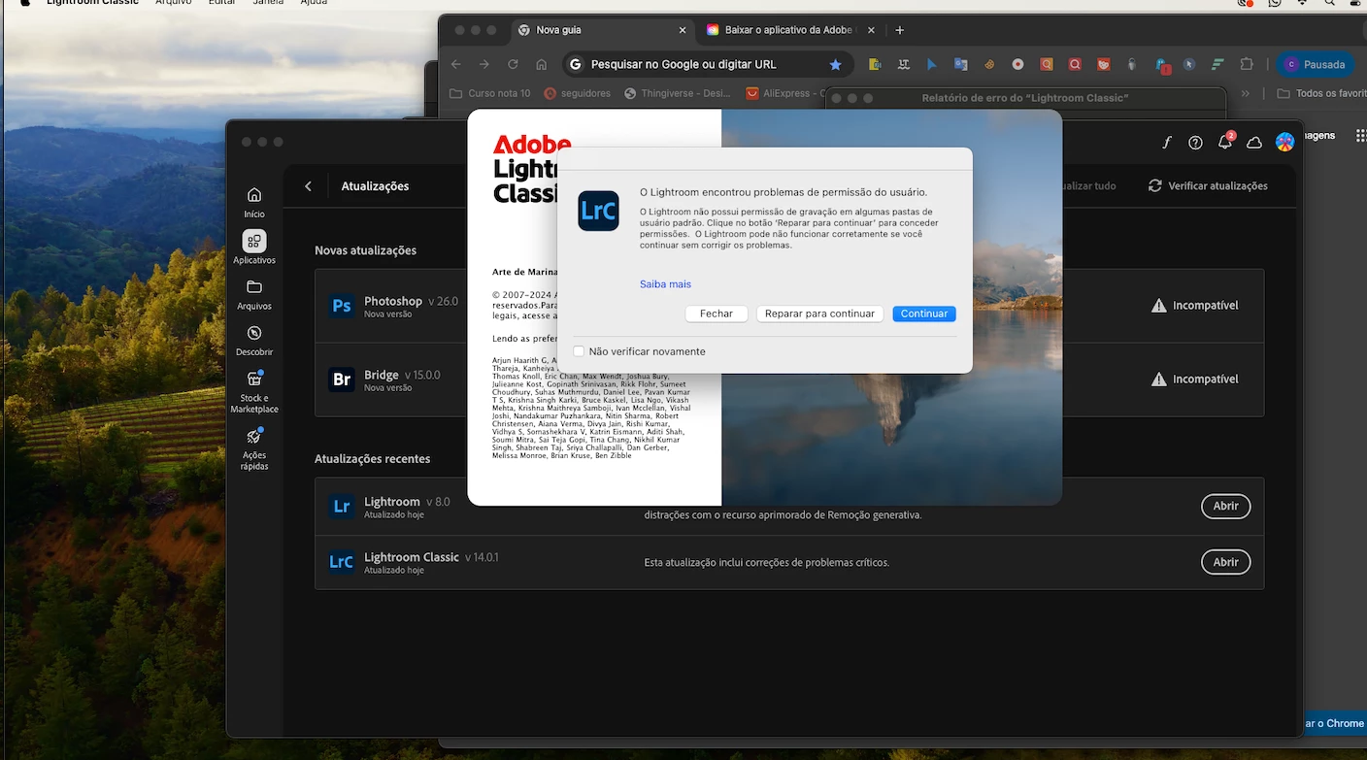Open Todos os favoritos folder
Image resolution: width=1367 pixels, height=760 pixels.
1322,93
